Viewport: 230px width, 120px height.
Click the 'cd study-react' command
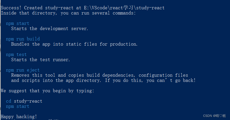[x=24, y=101]
